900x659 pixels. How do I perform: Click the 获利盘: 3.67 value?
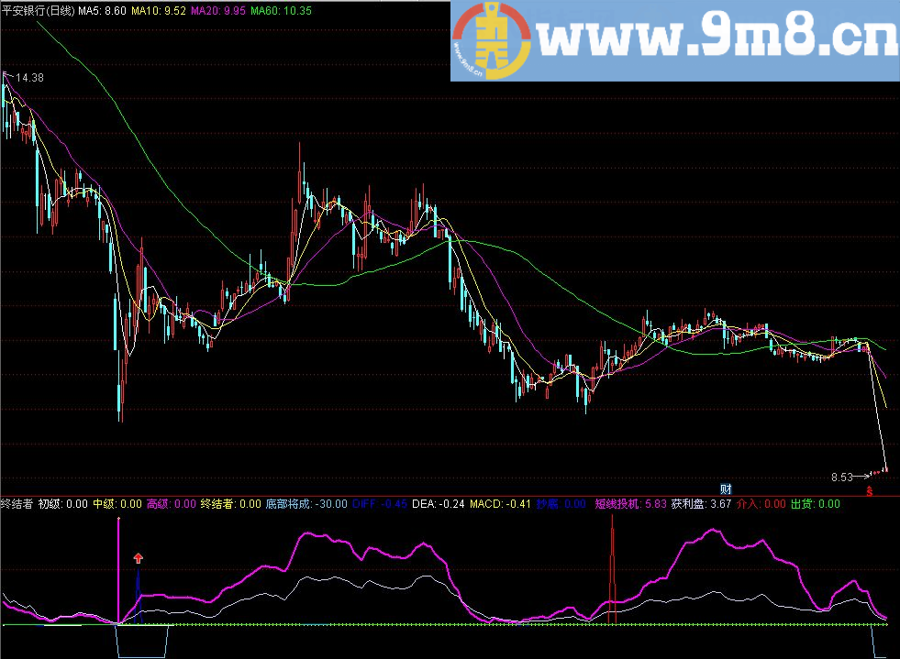(702, 504)
